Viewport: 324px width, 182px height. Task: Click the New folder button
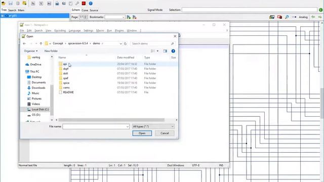pyautogui.click(x=51, y=51)
